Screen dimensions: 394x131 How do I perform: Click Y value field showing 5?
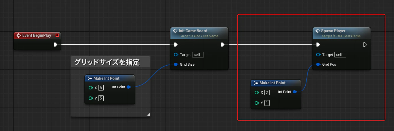[x=101, y=98]
